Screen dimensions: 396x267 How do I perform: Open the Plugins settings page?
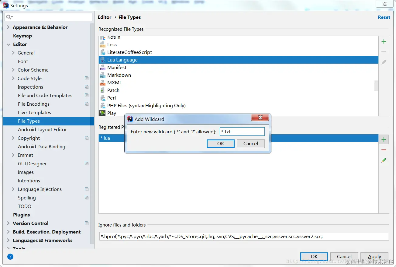(21, 215)
